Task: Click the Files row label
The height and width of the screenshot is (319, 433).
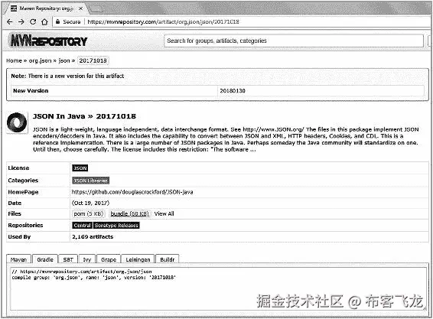Action: tap(15, 213)
